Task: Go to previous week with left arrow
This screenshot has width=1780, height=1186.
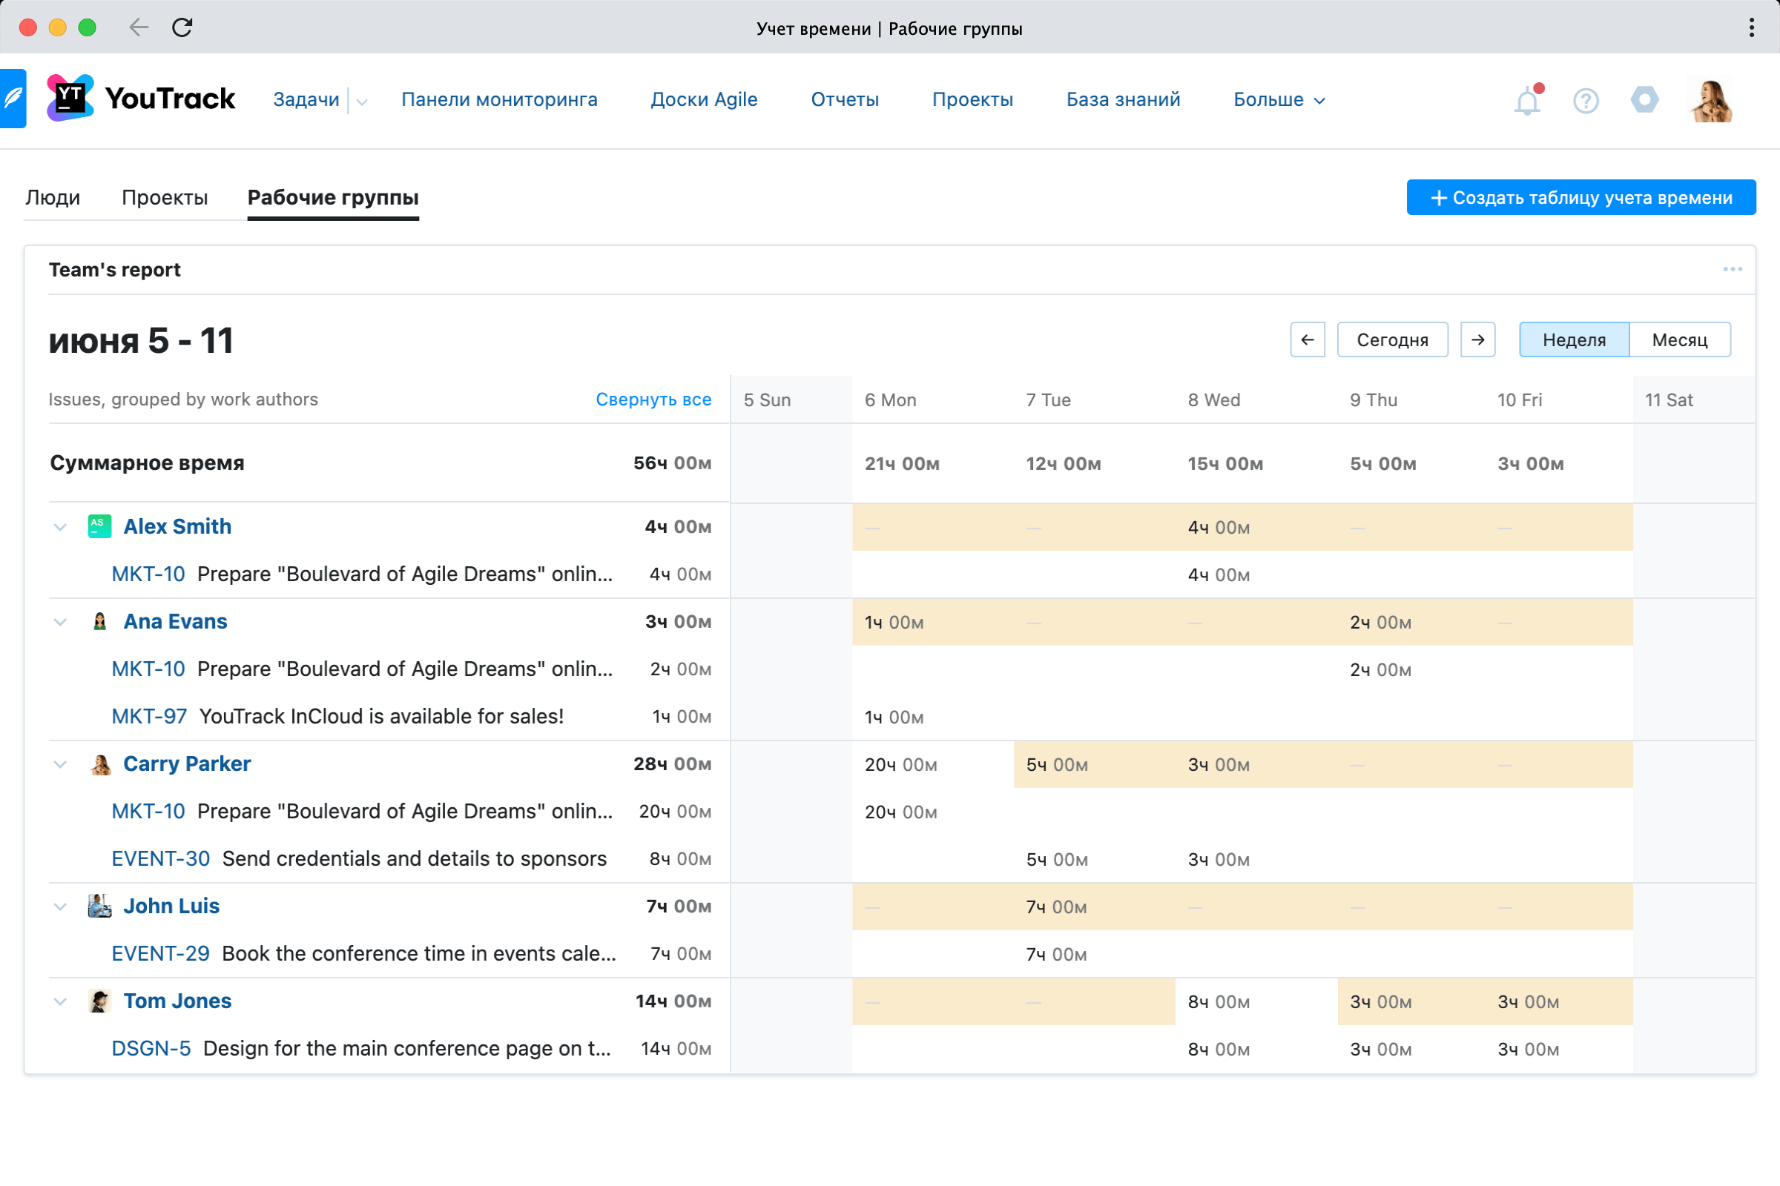Action: point(1307,339)
